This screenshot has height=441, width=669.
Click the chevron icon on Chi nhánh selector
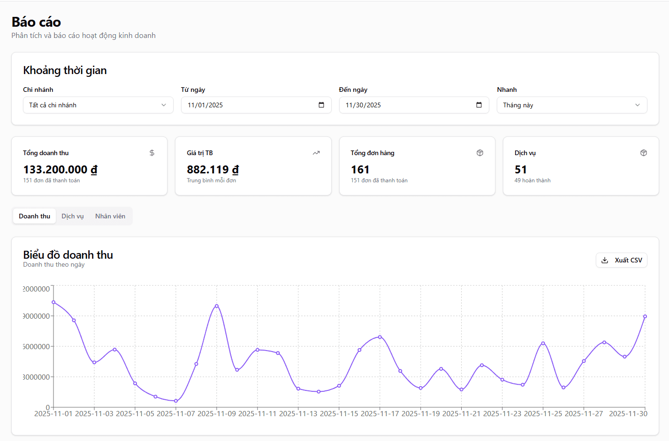point(164,105)
